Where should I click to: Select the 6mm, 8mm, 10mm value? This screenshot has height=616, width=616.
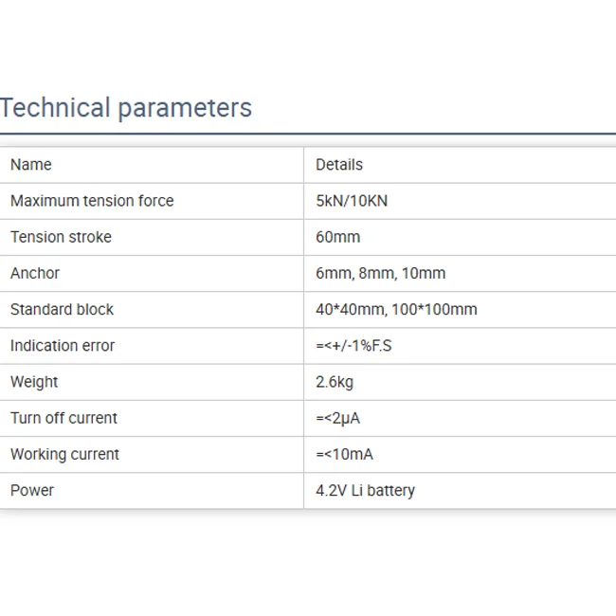(x=380, y=273)
